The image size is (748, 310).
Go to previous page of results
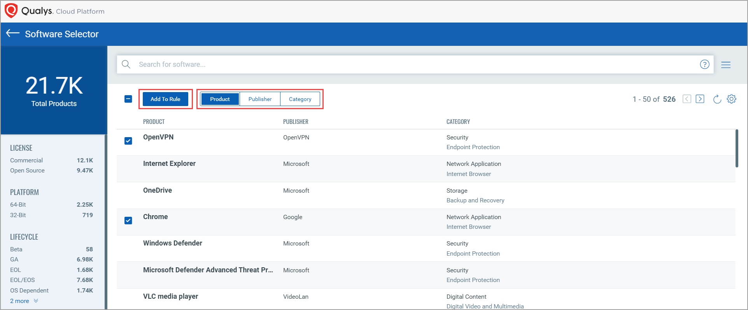tap(687, 99)
